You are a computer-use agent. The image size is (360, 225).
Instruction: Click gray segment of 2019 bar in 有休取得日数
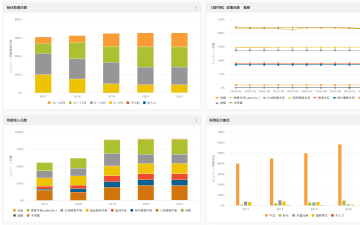pos(111,73)
